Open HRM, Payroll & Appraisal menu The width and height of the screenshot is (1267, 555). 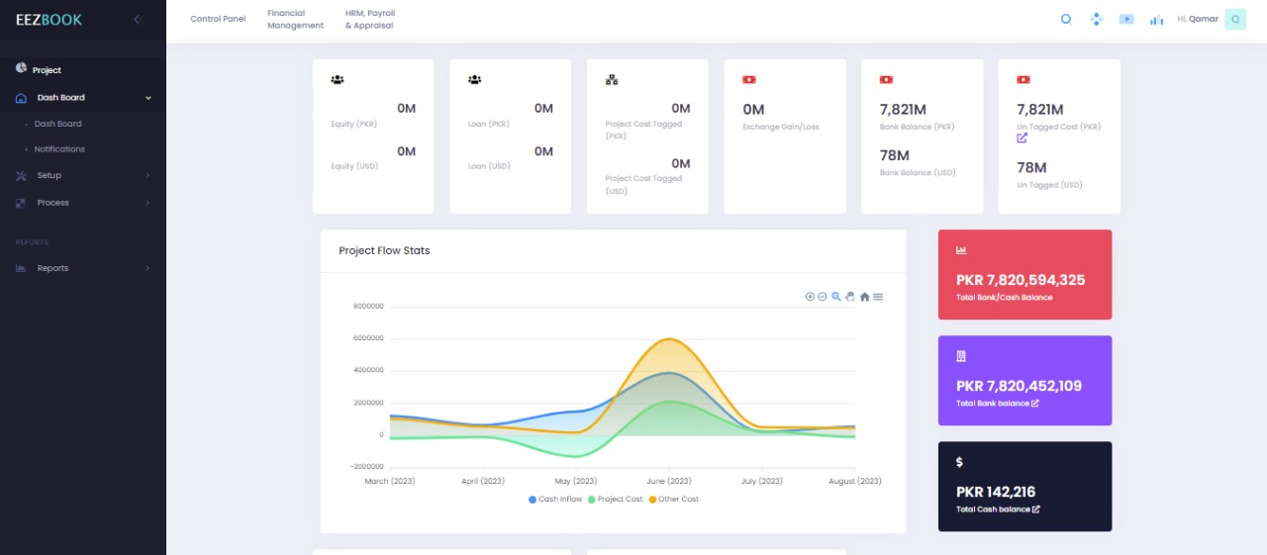tap(369, 20)
